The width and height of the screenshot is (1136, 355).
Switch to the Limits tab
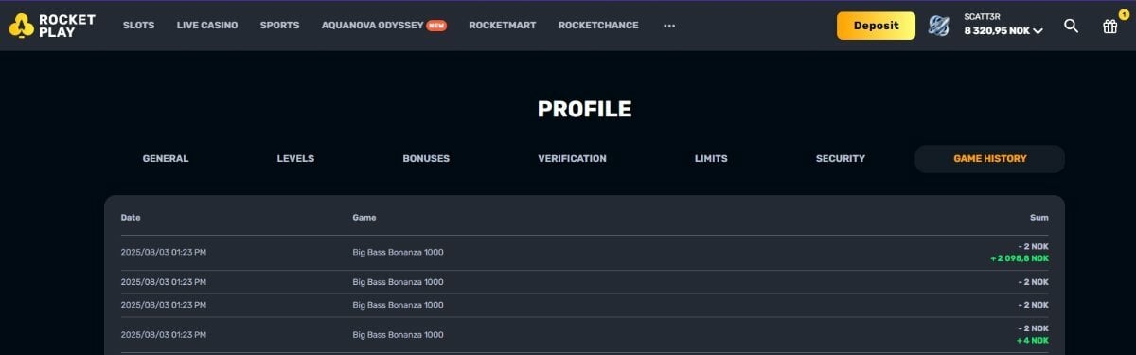click(x=711, y=159)
